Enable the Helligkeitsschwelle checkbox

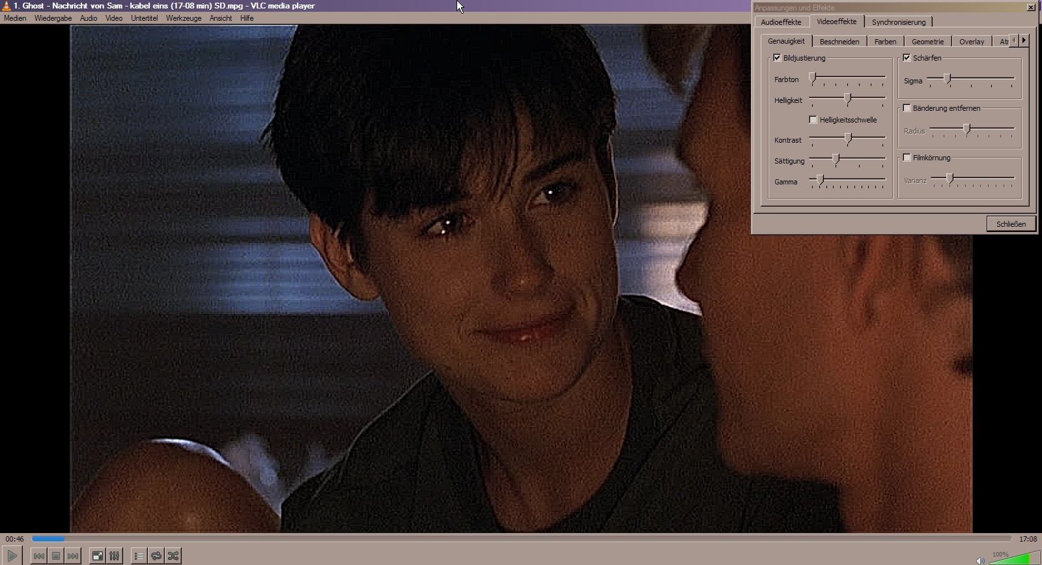tap(813, 120)
